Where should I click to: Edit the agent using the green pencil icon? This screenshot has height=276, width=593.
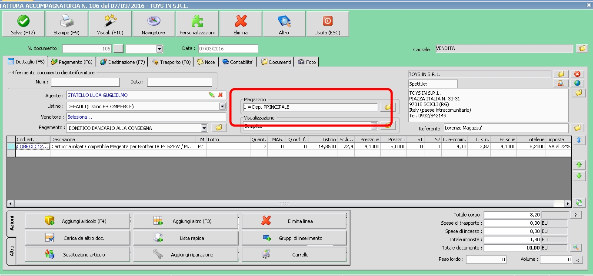(x=212, y=95)
